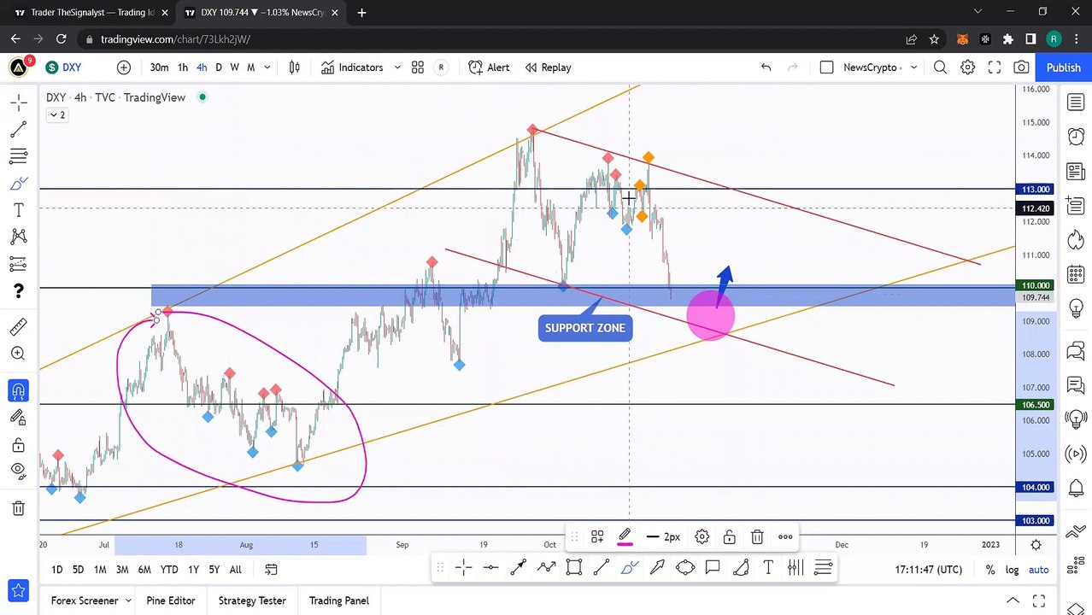
Task: Open the Ideas lightbulb icon
Action: click(1076, 308)
